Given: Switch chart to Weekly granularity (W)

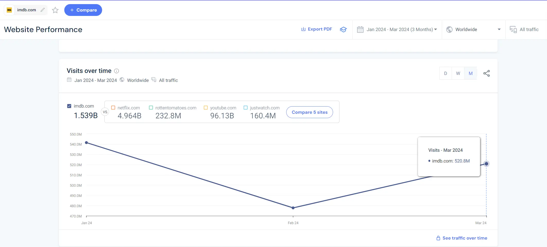Looking at the screenshot, I should (458, 73).
